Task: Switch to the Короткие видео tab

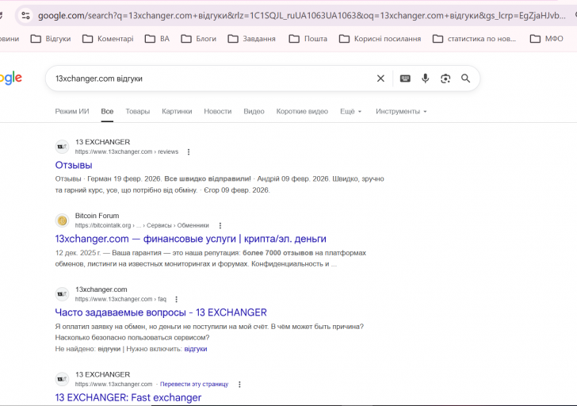Action: 302,111
